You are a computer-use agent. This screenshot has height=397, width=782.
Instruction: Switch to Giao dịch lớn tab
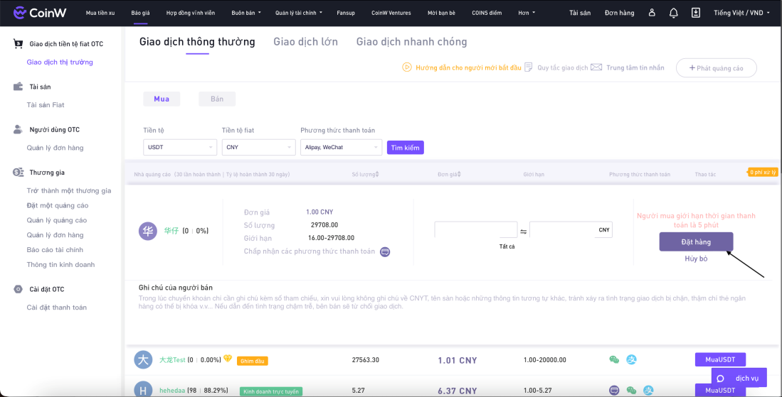pos(305,42)
